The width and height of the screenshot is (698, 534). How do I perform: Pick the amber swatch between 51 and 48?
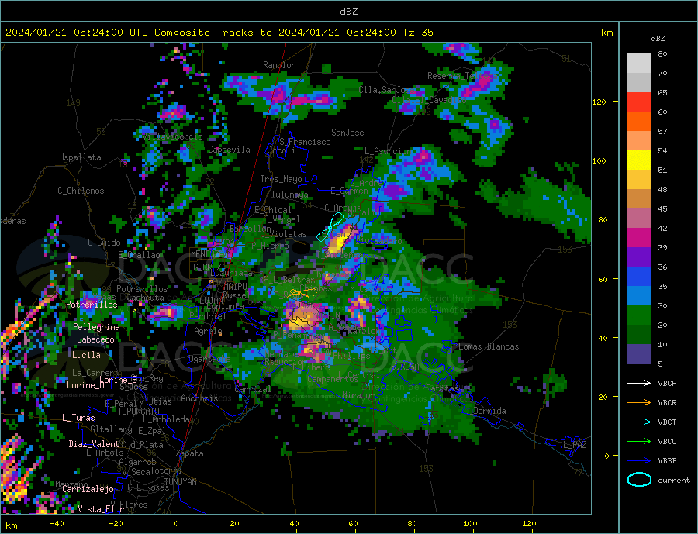(x=639, y=180)
